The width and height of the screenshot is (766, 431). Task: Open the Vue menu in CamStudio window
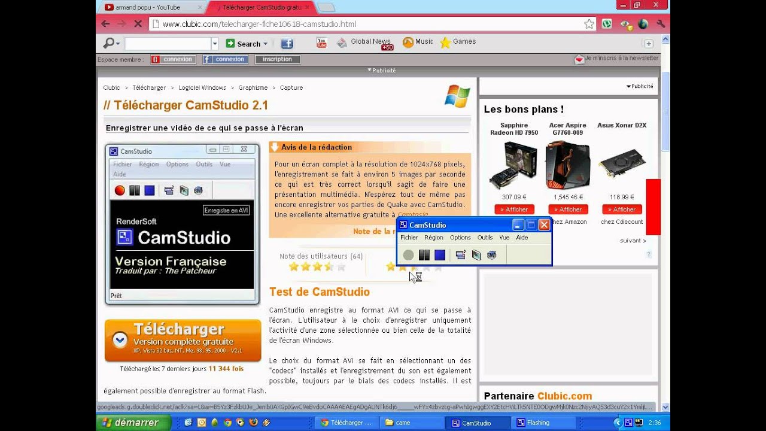coord(504,238)
